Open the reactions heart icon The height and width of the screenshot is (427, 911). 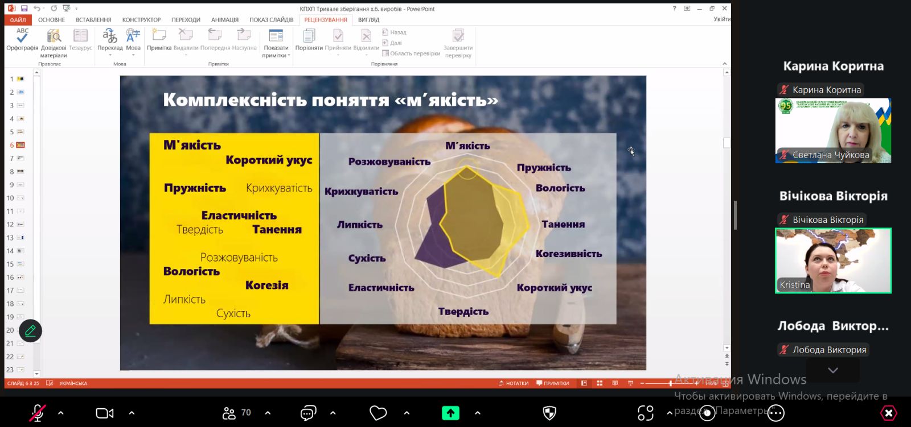378,413
